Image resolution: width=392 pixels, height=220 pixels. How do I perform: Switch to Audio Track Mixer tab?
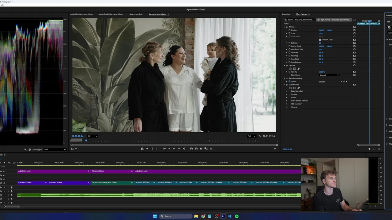point(111,14)
